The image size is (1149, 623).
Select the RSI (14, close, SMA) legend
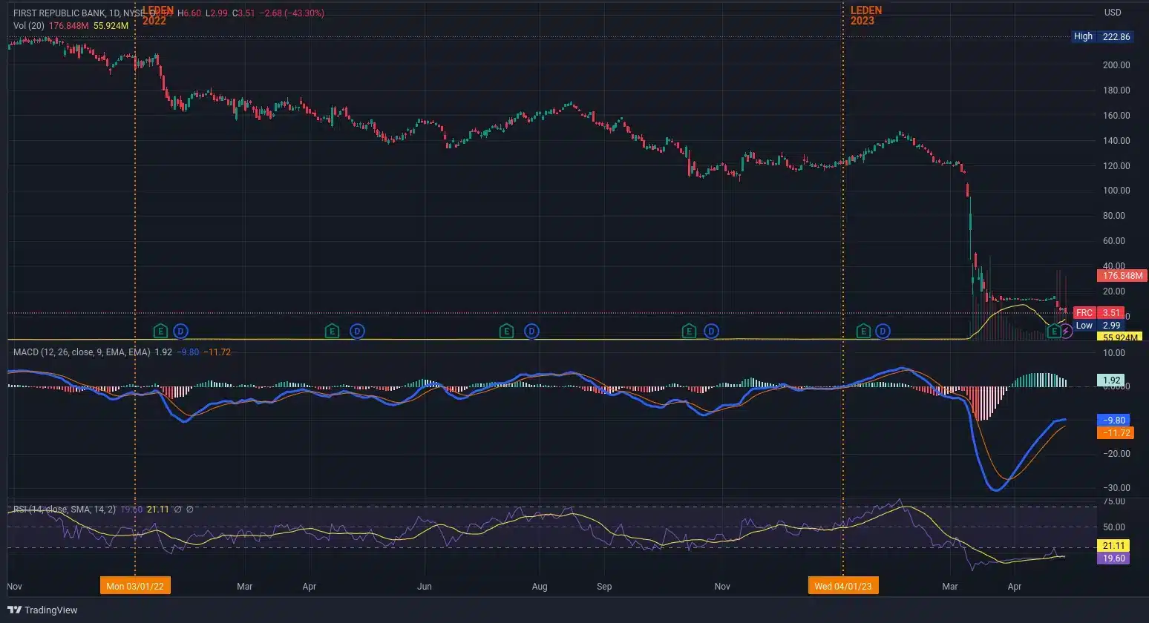tap(65, 510)
